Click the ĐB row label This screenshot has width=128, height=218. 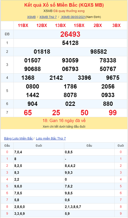7,34
